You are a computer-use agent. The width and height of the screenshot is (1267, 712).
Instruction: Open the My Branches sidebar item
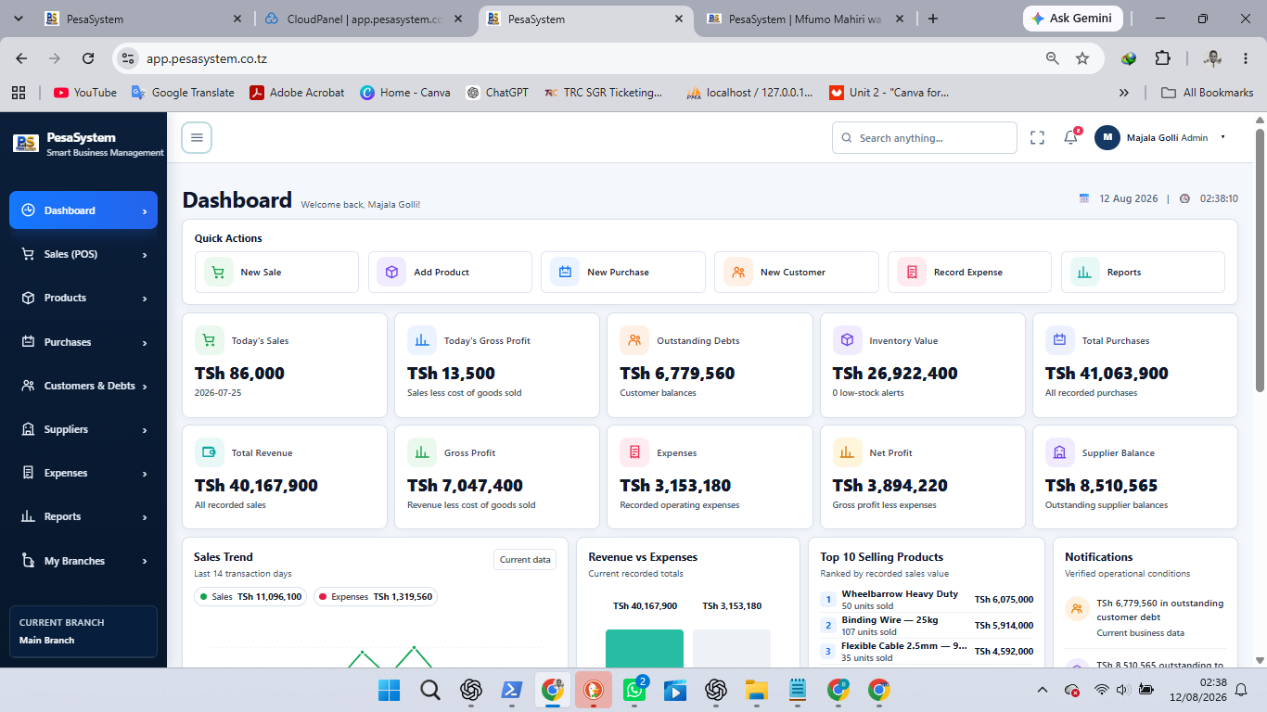(83, 561)
